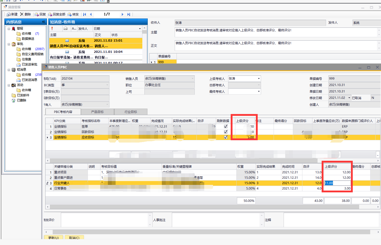
Task: Switch to the 行业目标 tab
Action: (x=131, y=112)
